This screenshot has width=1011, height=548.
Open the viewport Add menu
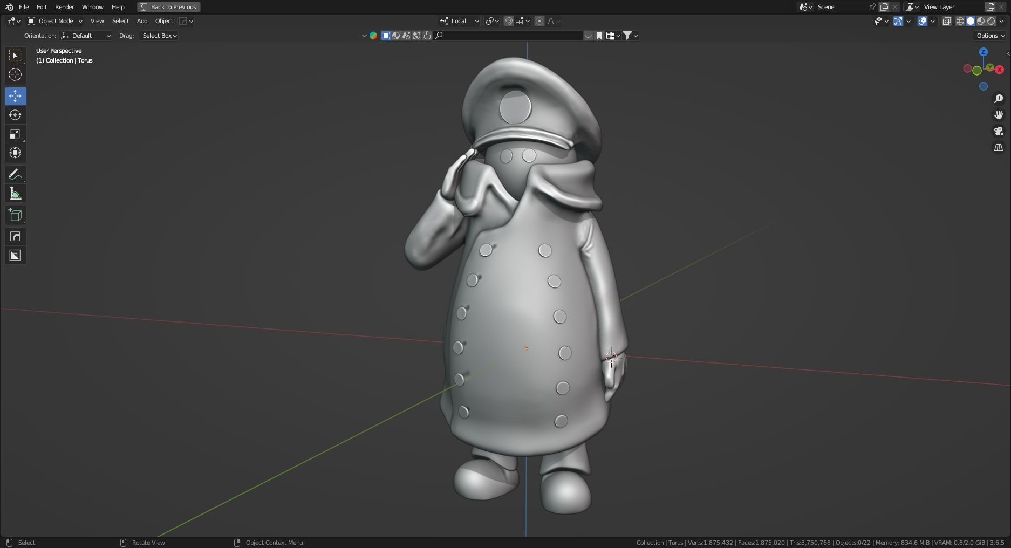(142, 21)
